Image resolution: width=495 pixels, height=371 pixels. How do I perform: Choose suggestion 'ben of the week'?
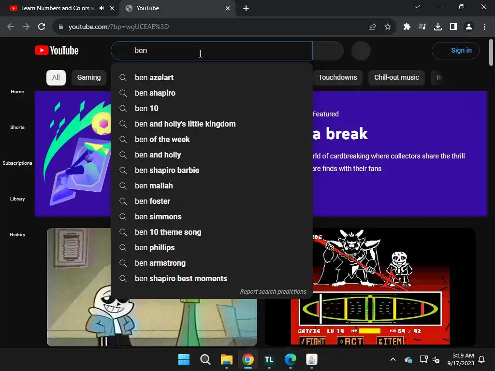tap(212, 140)
